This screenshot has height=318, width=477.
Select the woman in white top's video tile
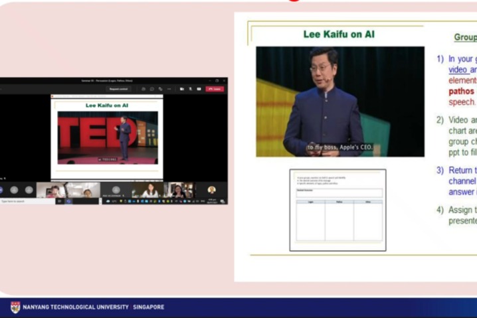pyautogui.click(x=150, y=191)
